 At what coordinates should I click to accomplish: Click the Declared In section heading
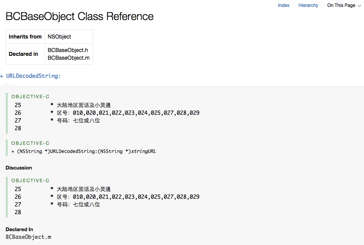[19, 230]
